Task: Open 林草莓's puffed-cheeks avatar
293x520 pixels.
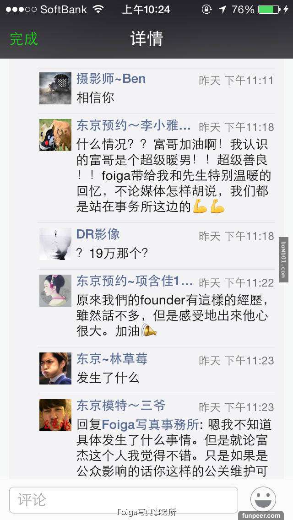Action: coord(55,368)
